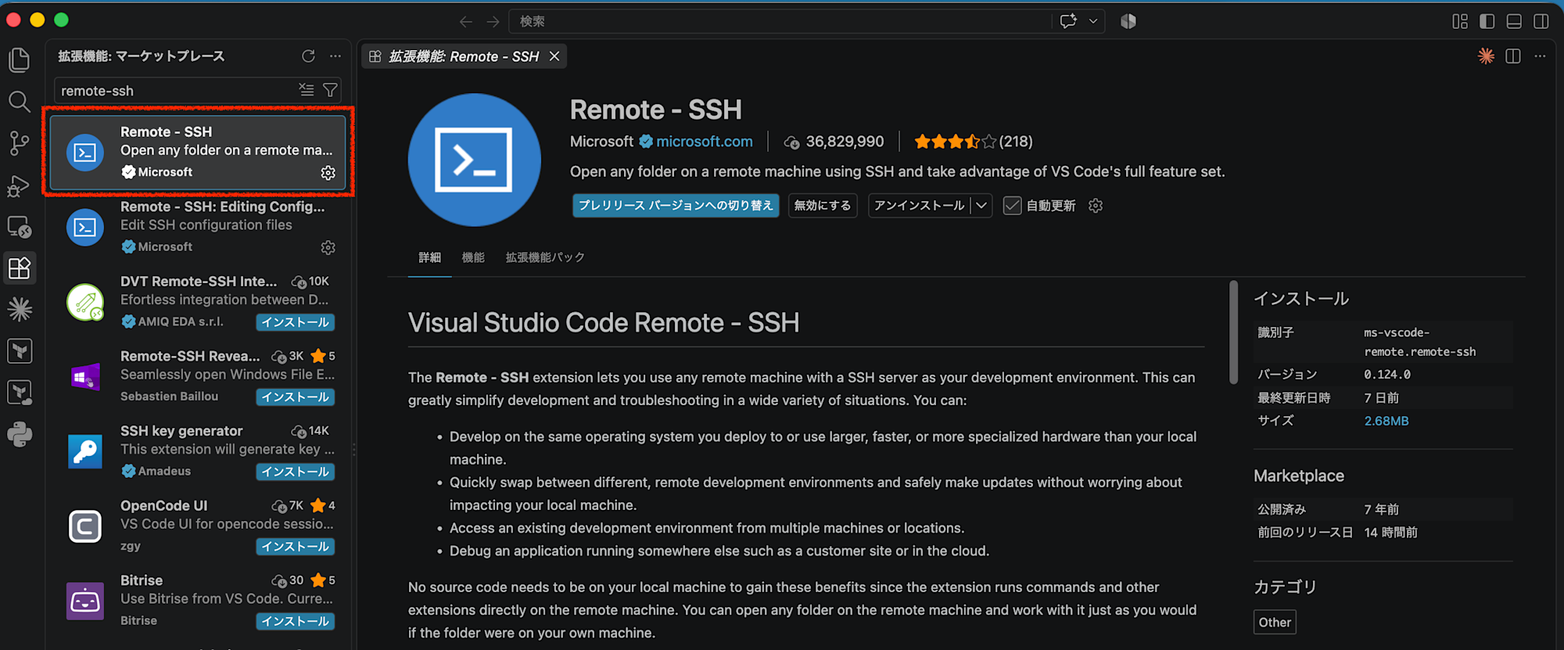Select the Bitrise extension list item
The width and height of the screenshot is (1564, 650).
(198, 601)
